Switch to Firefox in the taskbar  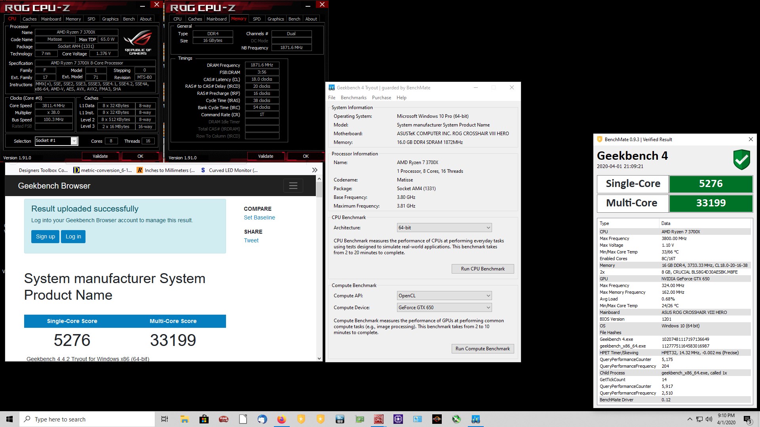(x=281, y=419)
